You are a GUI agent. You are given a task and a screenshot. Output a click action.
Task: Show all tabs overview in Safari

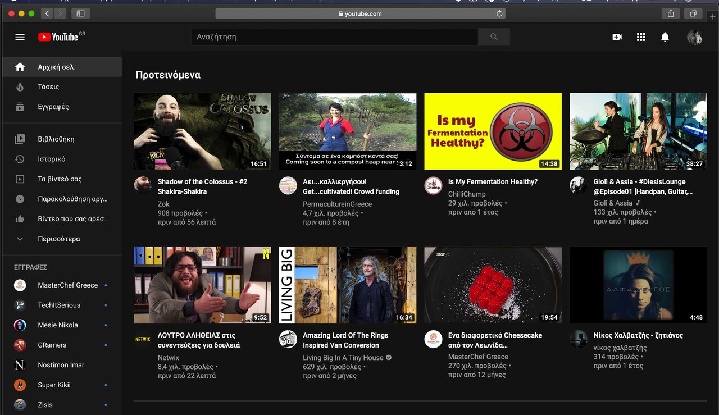point(693,13)
